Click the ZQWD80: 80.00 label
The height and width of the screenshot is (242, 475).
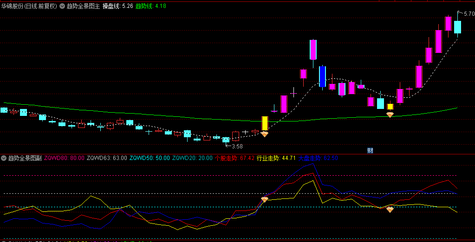64,158
